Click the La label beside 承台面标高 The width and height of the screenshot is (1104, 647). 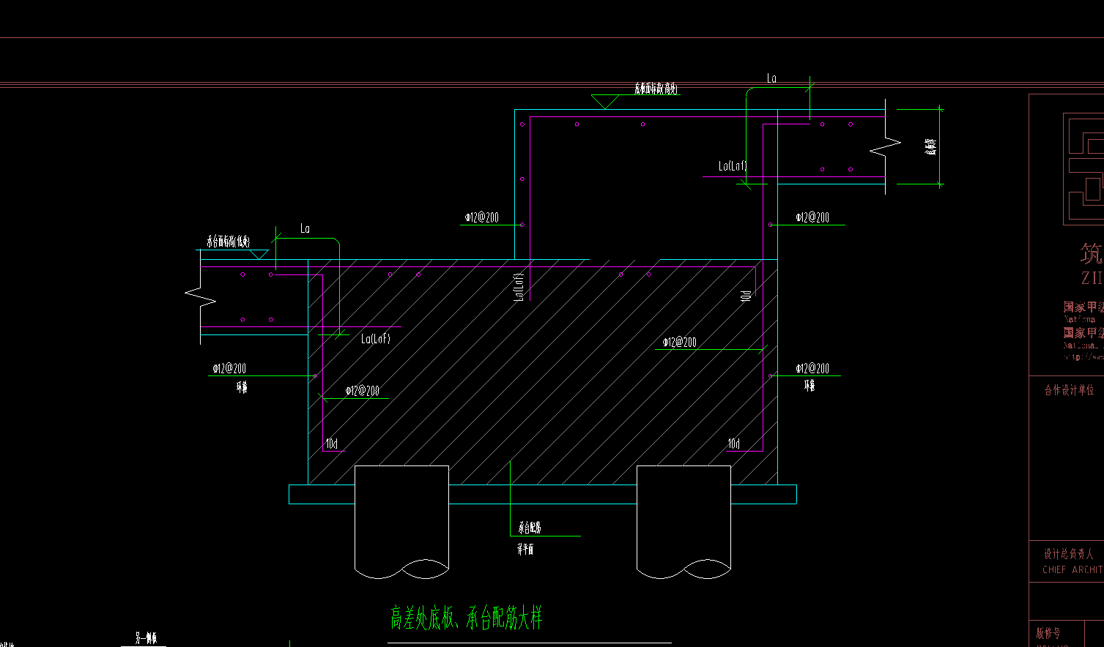[305, 228]
